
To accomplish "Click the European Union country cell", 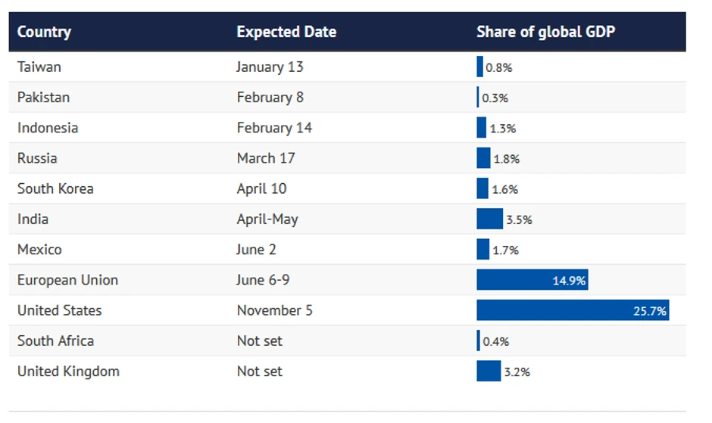I will [67, 280].
